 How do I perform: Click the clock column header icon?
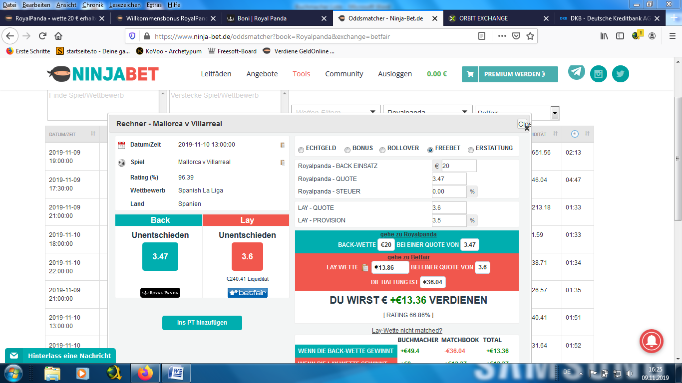click(x=575, y=134)
